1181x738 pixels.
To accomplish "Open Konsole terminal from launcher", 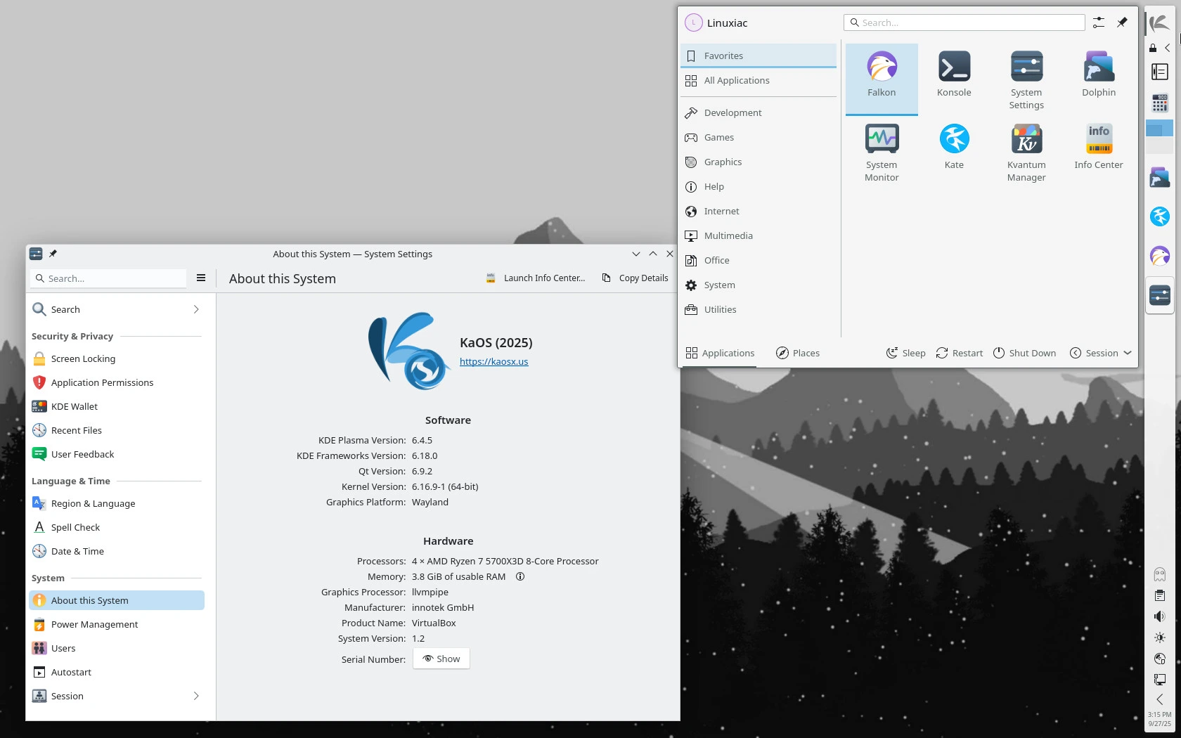I will pyautogui.click(x=954, y=75).
